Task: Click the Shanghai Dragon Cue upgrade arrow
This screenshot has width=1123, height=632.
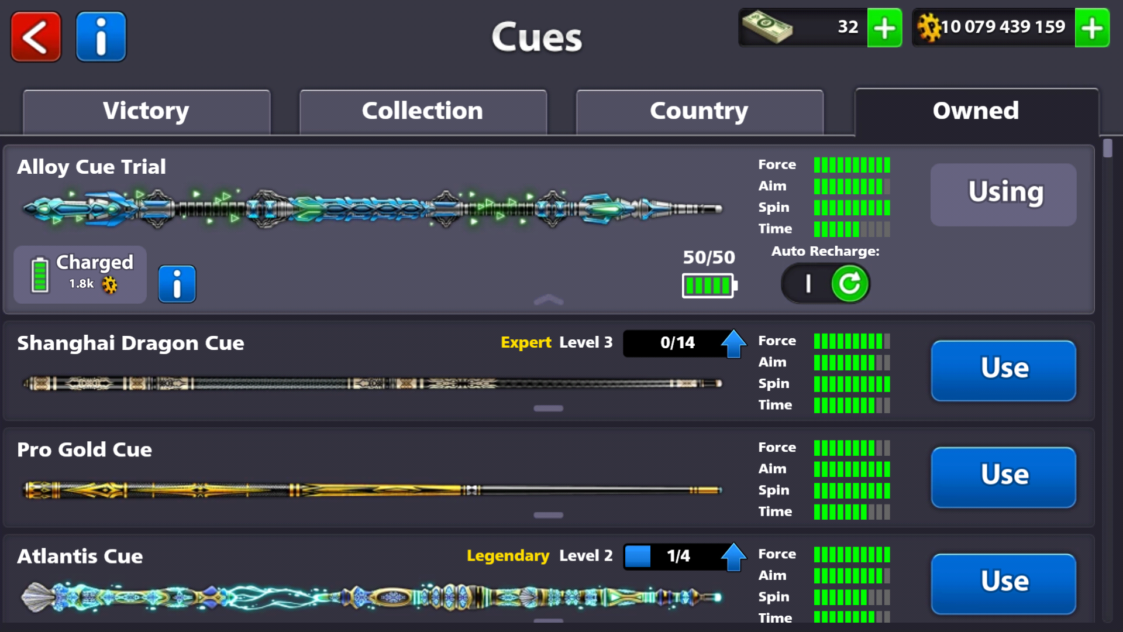Action: pos(733,343)
